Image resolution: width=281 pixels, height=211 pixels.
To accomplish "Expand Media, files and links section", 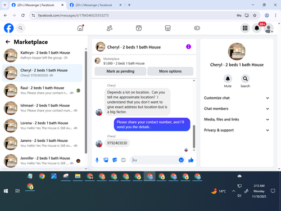I will 237,119.
